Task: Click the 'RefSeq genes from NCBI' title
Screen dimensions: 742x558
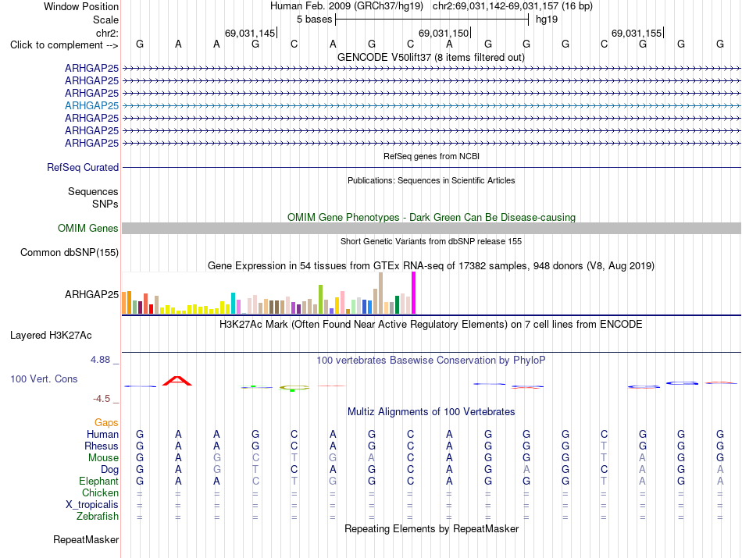Action: (431, 156)
